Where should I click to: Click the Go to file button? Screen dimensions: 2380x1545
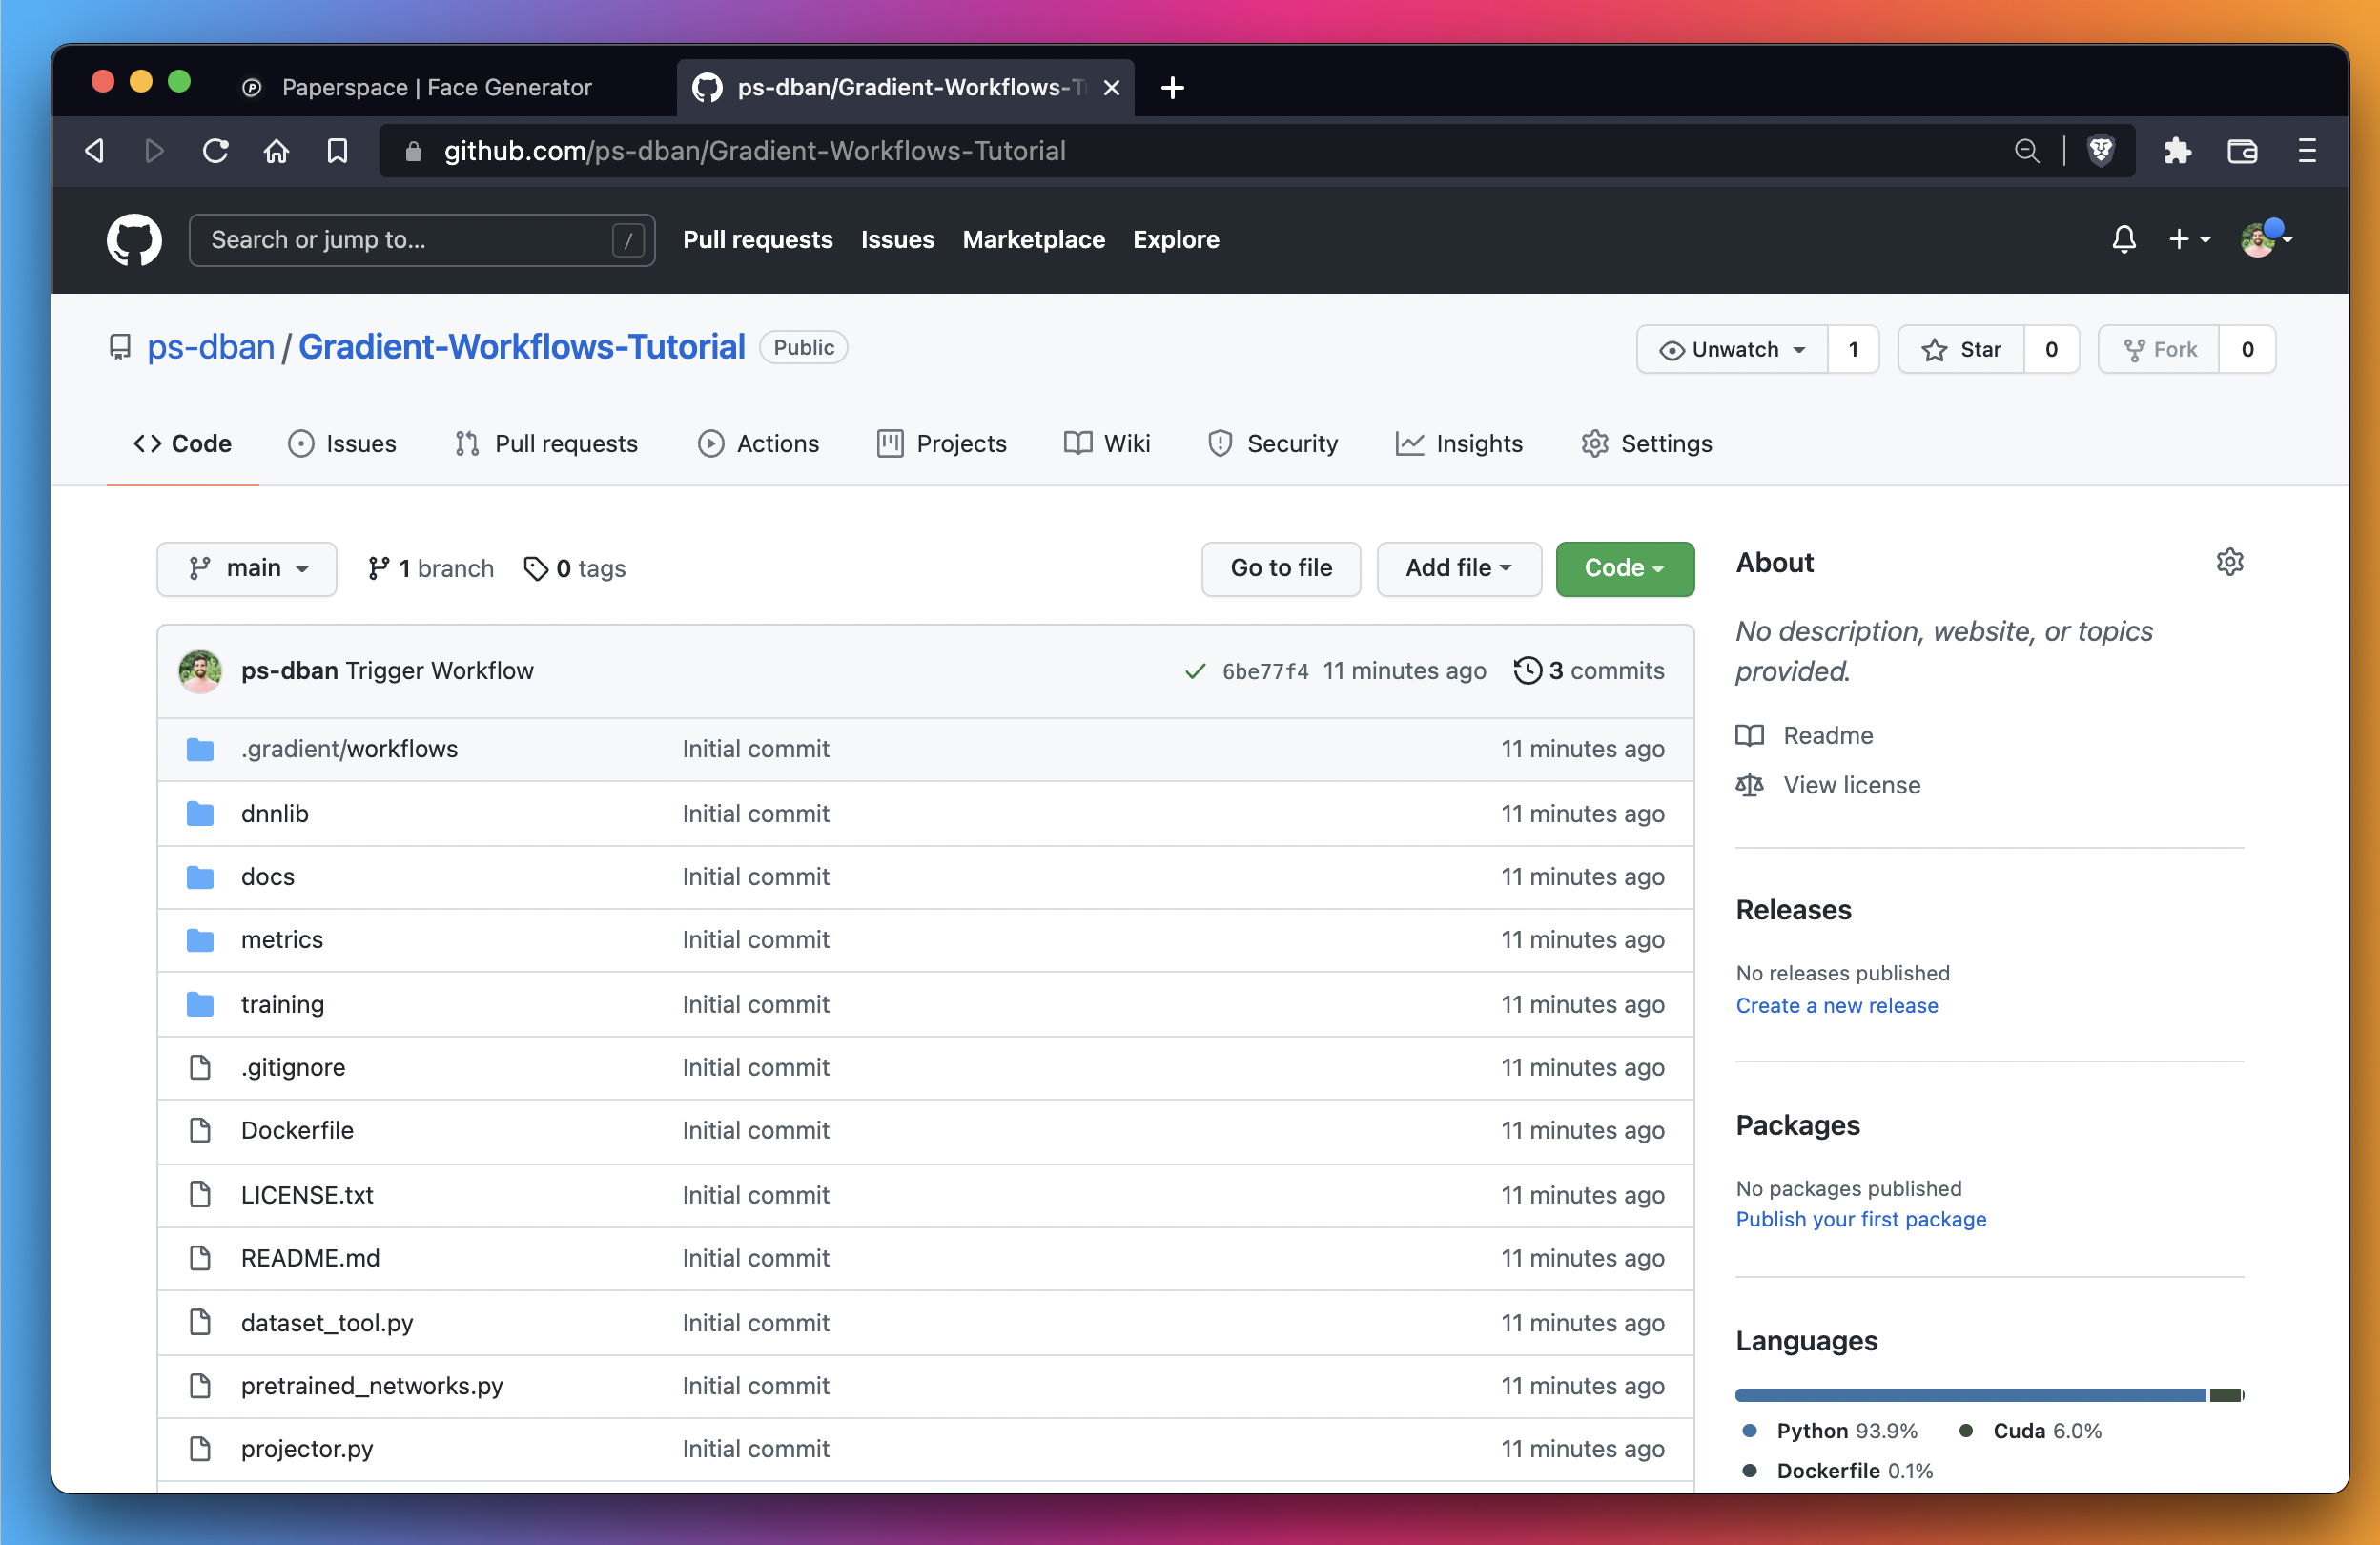(1280, 568)
